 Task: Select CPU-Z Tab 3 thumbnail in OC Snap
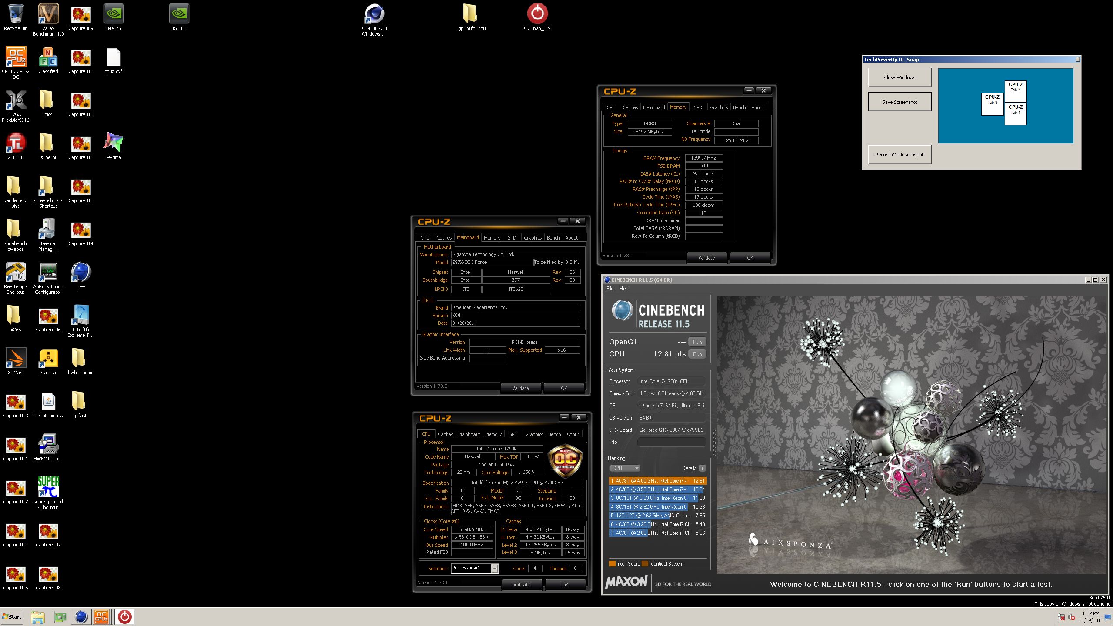(992, 104)
